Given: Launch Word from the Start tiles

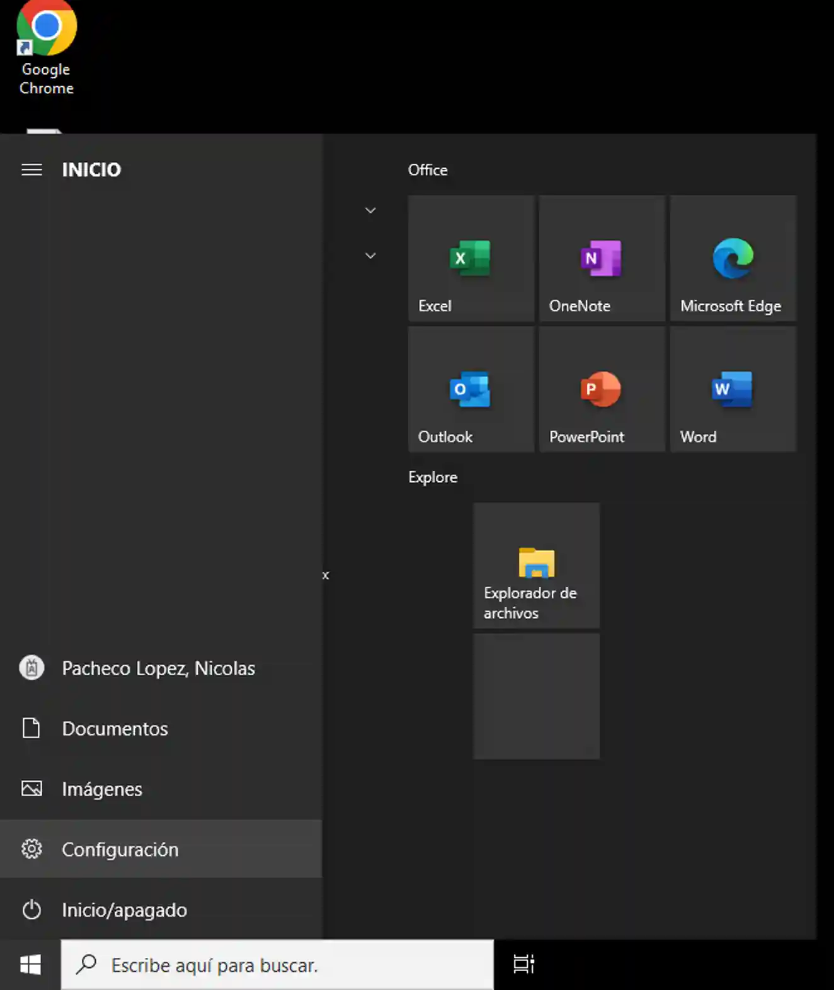Looking at the screenshot, I should [x=733, y=389].
